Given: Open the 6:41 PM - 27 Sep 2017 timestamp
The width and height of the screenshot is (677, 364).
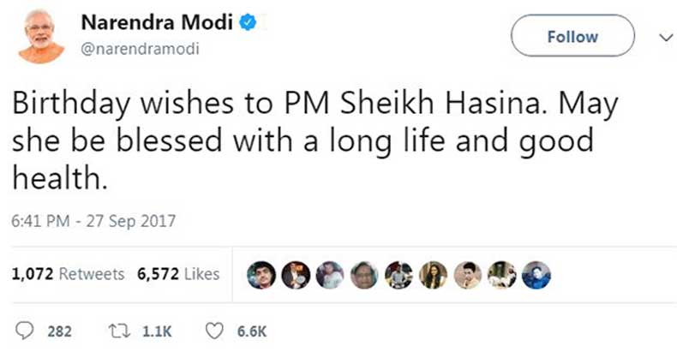Looking at the screenshot, I should pyautogui.click(x=93, y=221).
